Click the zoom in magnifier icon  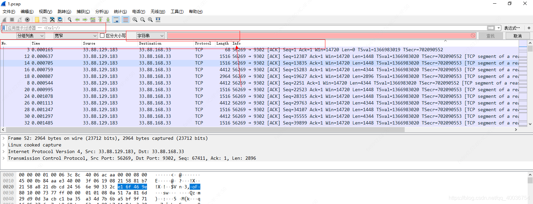click(135, 20)
